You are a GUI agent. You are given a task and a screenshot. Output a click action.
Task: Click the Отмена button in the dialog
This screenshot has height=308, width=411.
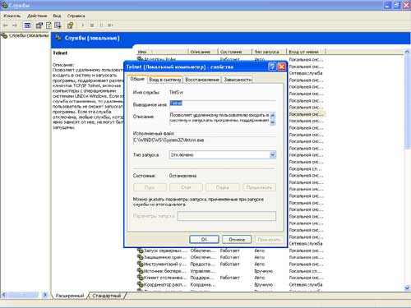pyautogui.click(x=237, y=240)
